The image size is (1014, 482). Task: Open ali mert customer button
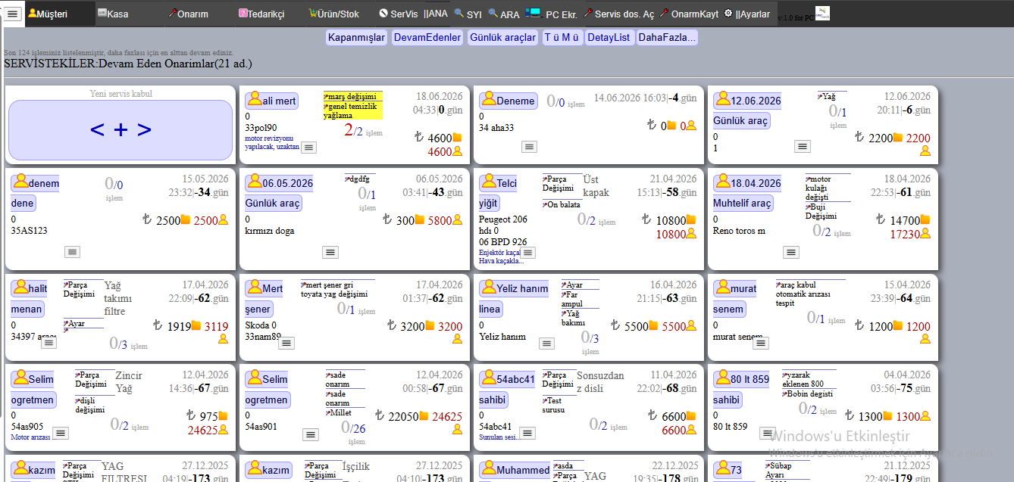(271, 101)
